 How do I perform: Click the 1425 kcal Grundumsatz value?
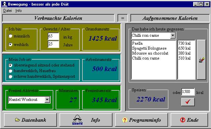[103, 38]
